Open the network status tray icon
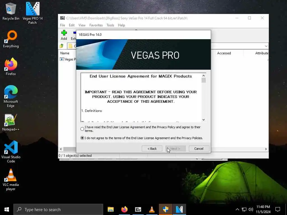The width and height of the screenshot is (287, 215). (244, 209)
